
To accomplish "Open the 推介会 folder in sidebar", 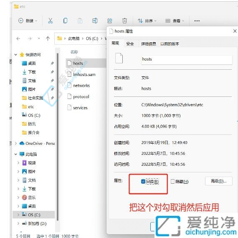I will [30, 133].
